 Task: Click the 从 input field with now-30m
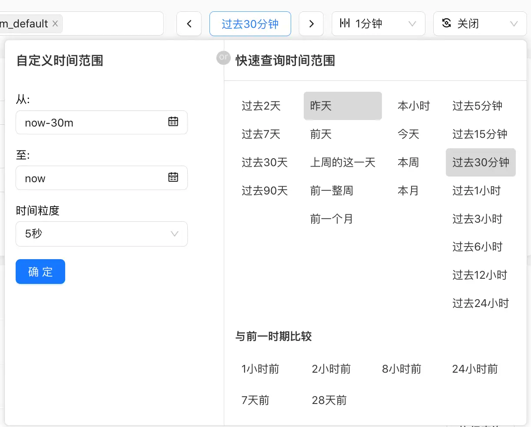coord(91,123)
